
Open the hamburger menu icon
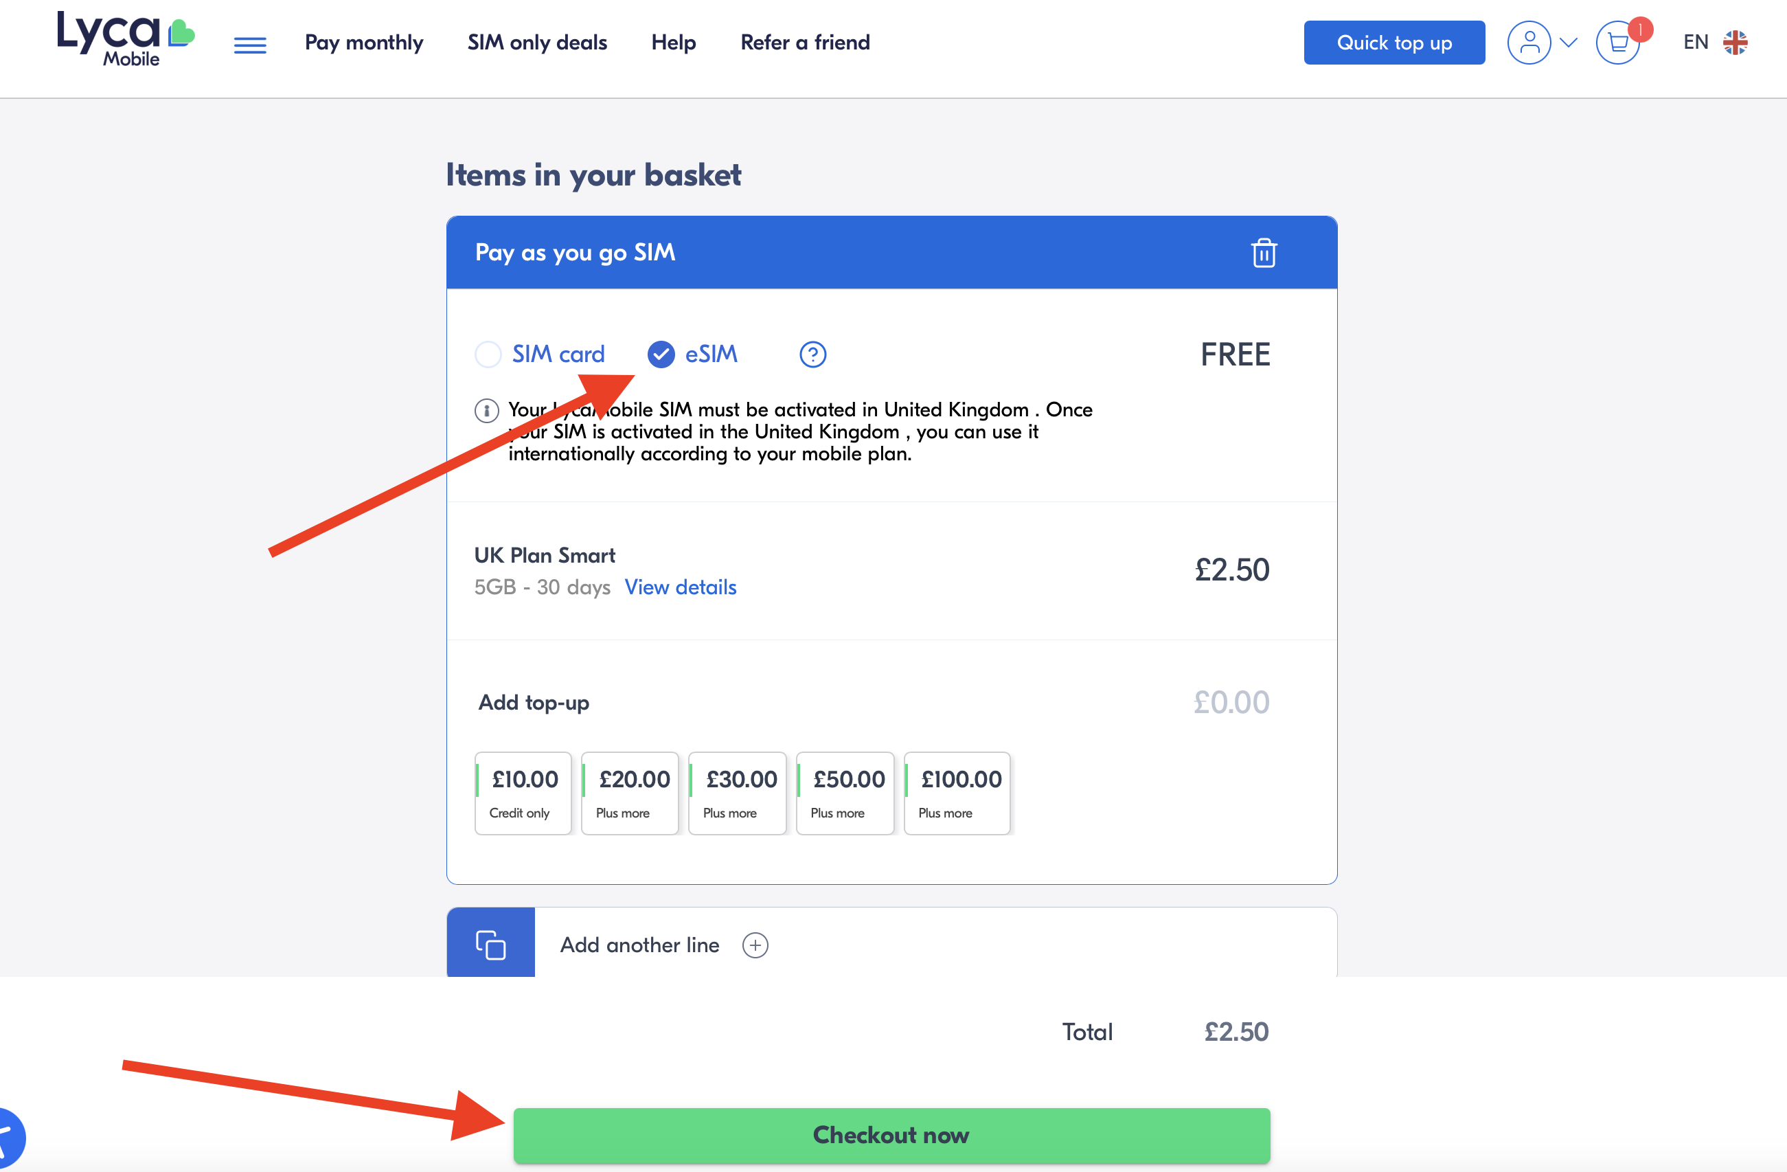tap(250, 45)
